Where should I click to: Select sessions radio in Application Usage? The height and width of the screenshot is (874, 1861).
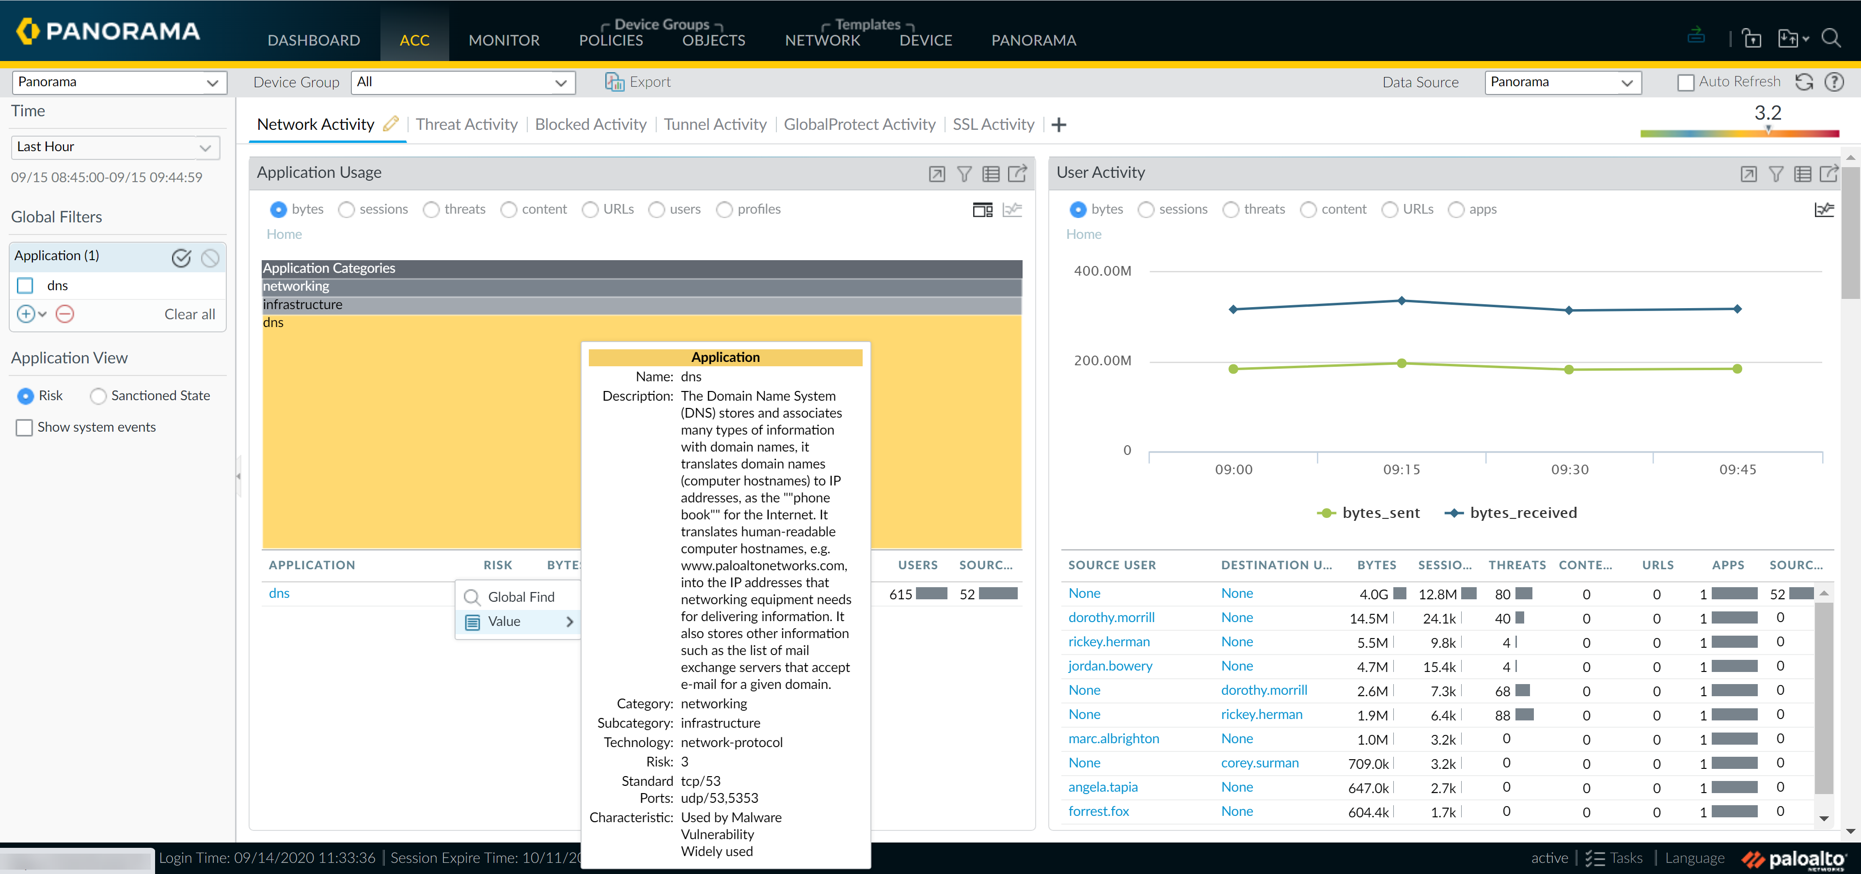(347, 209)
